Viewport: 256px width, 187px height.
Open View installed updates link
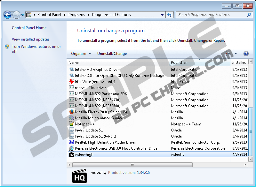point(30,39)
